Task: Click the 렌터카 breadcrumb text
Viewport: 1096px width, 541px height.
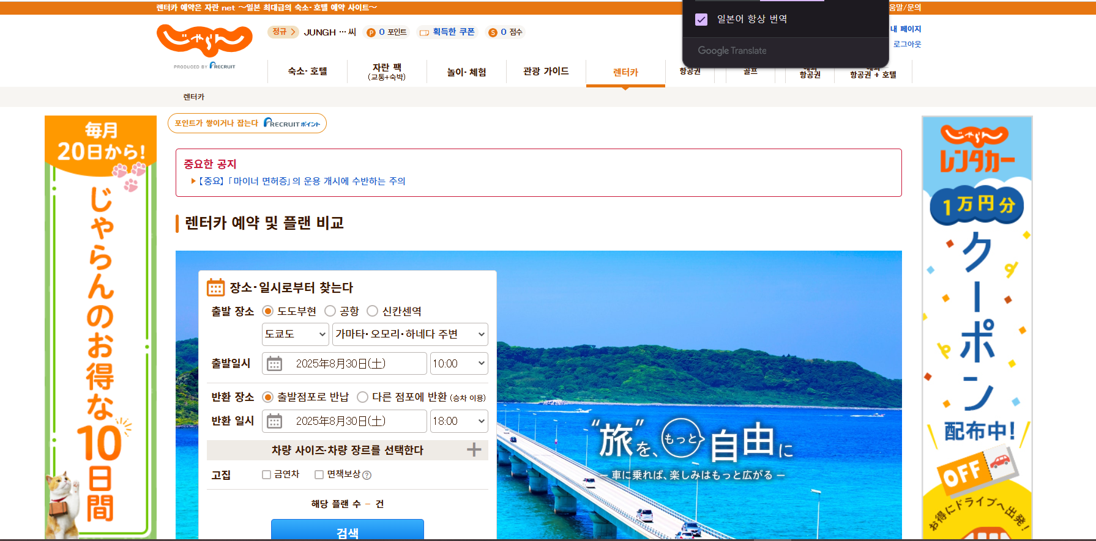Action: pyautogui.click(x=194, y=97)
